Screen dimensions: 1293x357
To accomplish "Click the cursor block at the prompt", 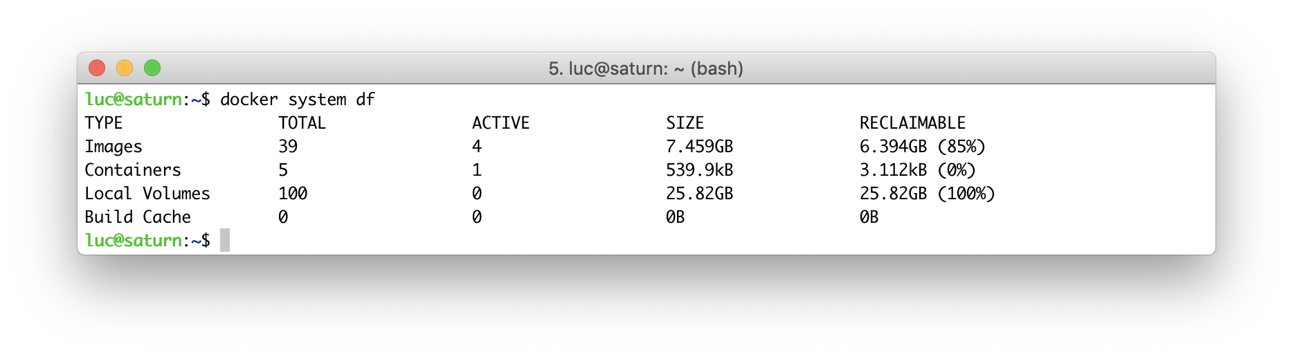I will coord(225,240).
